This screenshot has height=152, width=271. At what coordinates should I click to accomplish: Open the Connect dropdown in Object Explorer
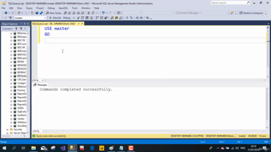tap(8, 29)
